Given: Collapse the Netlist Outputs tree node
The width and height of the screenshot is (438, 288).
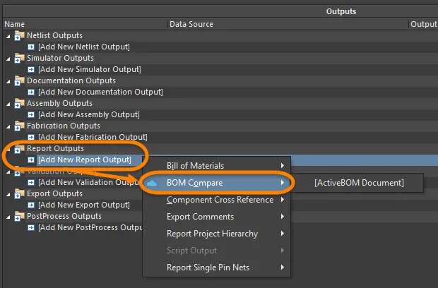Looking at the screenshot, I should (x=8, y=36).
